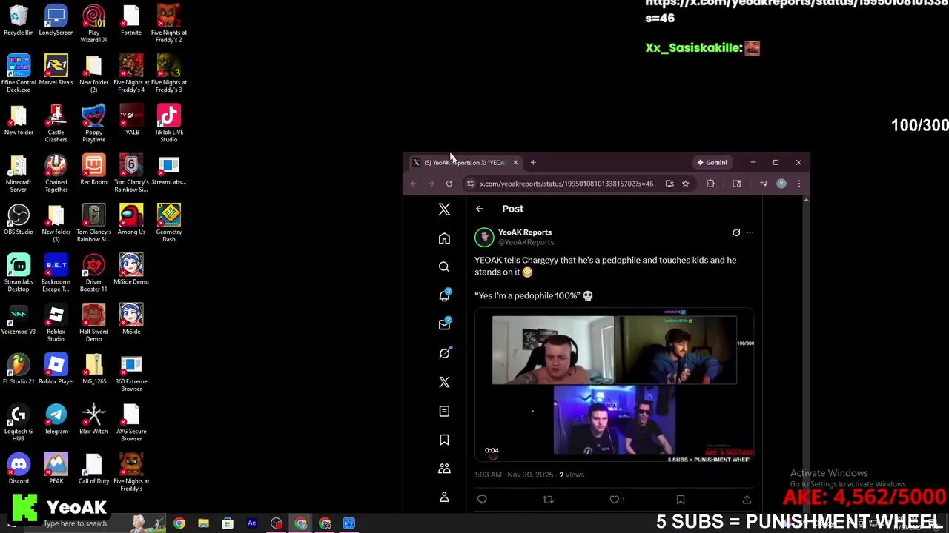Open After Effects from taskbar
949x533 pixels.
point(252,523)
